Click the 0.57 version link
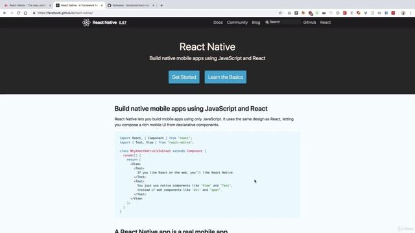This screenshot has height=233, width=415. [x=123, y=23]
